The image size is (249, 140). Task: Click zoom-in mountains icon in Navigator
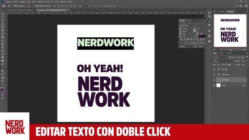click(244, 50)
